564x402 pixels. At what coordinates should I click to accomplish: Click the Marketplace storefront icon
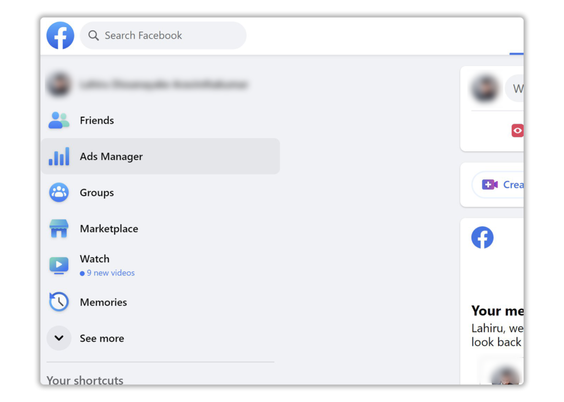click(x=58, y=228)
